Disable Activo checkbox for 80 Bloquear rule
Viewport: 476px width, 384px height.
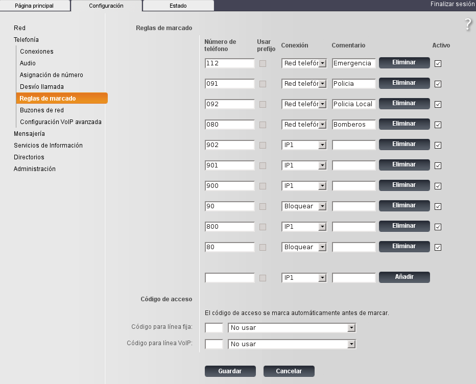pyautogui.click(x=438, y=248)
